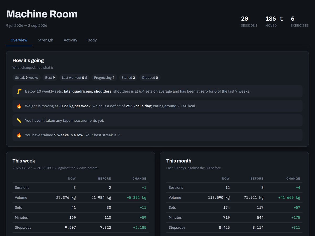Click the 6 exercises stat
Viewport: 315px width, 236px height.
click(x=300, y=21)
